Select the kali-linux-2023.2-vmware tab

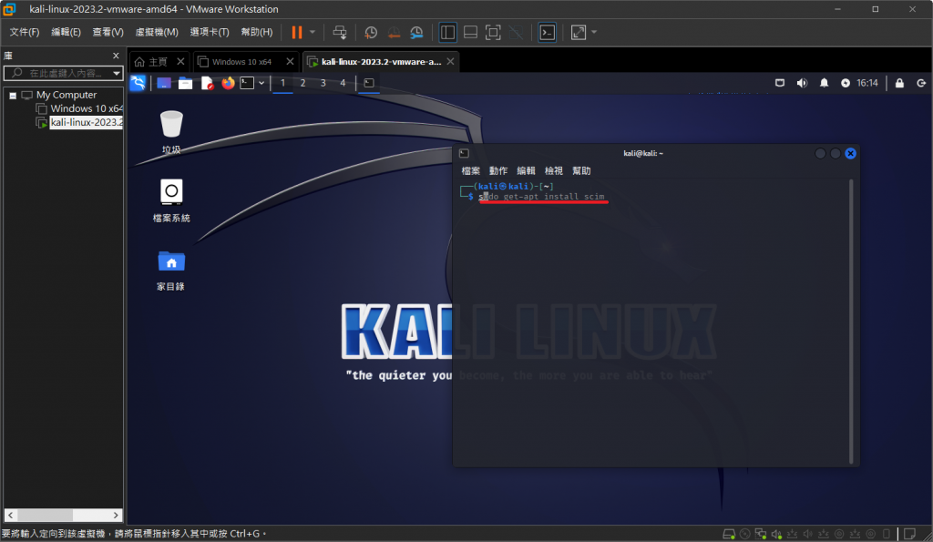381,62
